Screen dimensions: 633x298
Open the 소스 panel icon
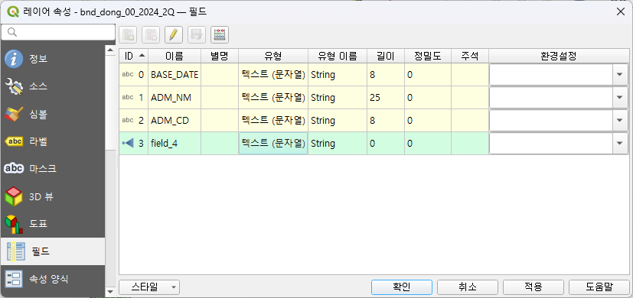pyautogui.click(x=14, y=86)
